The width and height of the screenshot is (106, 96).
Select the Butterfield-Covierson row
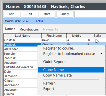pyautogui.click(x=21, y=67)
